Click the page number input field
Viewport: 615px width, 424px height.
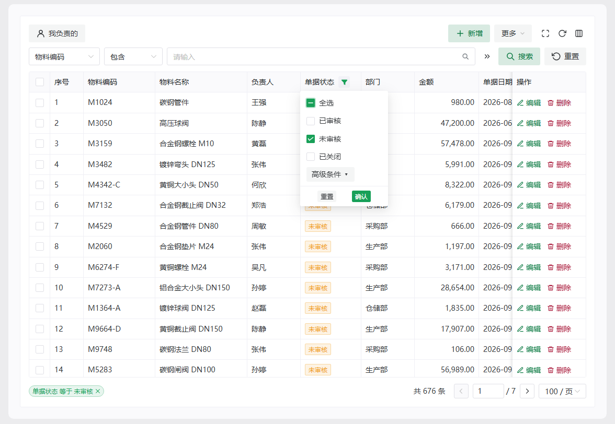488,391
